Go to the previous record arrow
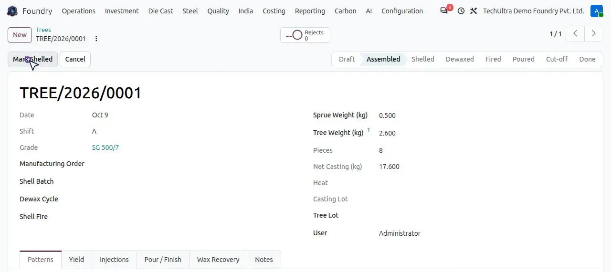The height and width of the screenshot is (272, 611). click(576, 33)
